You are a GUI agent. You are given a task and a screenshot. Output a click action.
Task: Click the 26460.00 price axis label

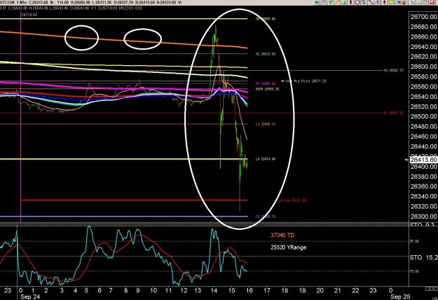pyautogui.click(x=423, y=136)
